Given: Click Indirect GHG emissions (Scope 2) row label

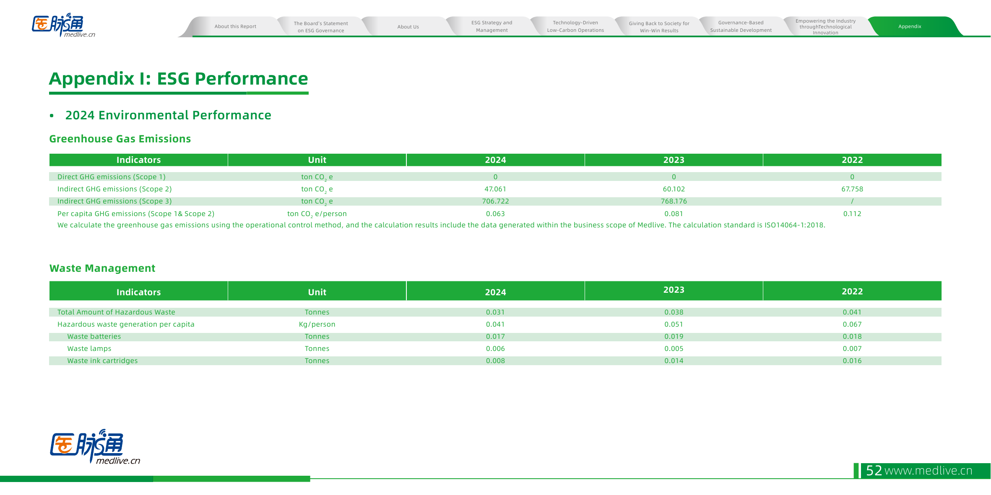Looking at the screenshot, I should [114, 189].
